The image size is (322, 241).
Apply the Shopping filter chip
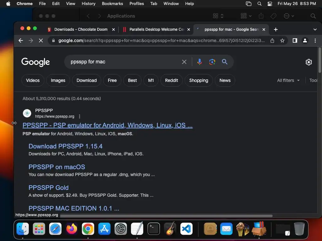[x=199, y=80]
